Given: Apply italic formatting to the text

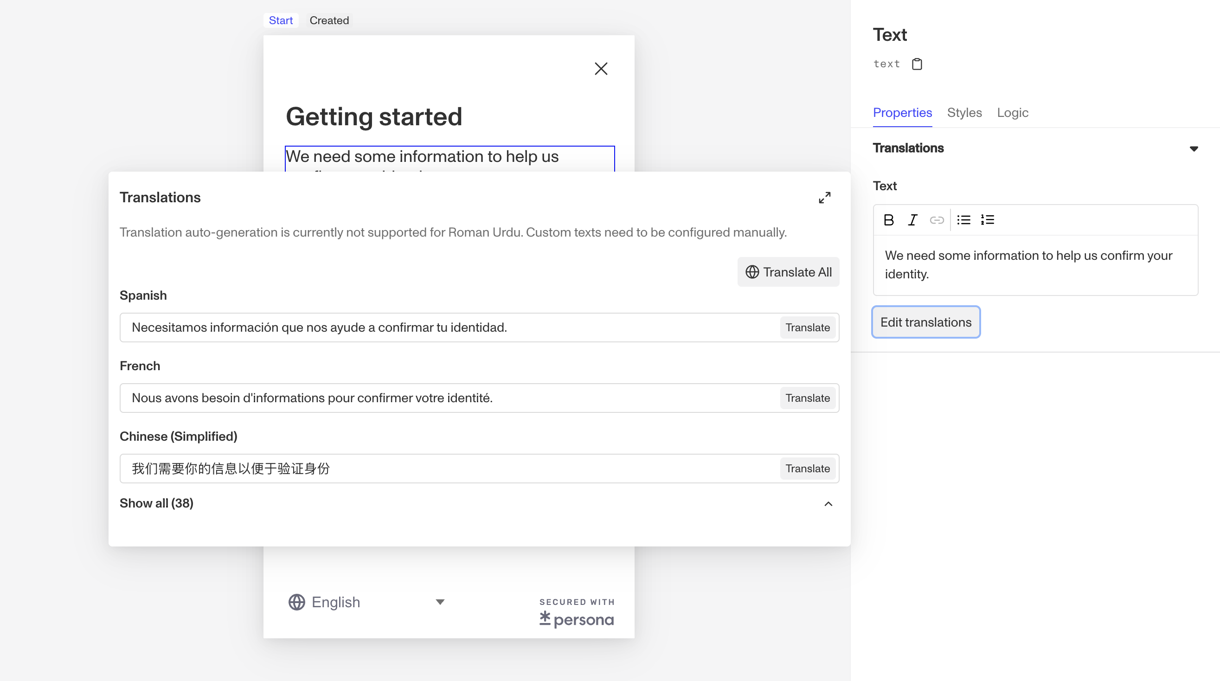Looking at the screenshot, I should point(912,220).
